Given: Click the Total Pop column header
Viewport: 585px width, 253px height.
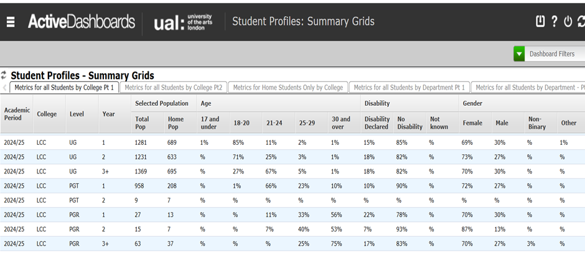Looking at the screenshot, I should 143,122.
